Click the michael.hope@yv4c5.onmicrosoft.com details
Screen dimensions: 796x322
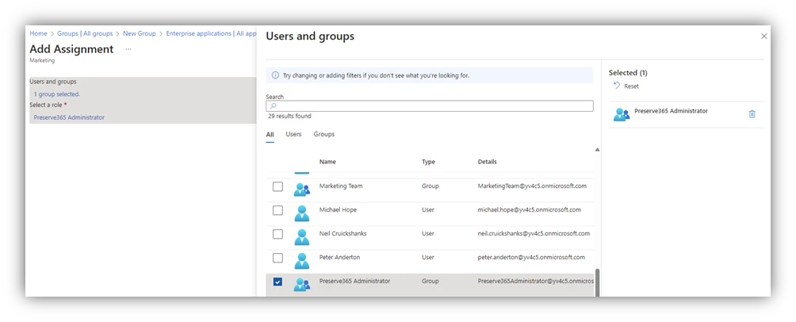click(530, 209)
